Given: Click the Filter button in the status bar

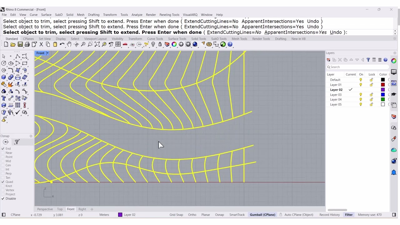Looking at the screenshot, I should pos(349,215).
